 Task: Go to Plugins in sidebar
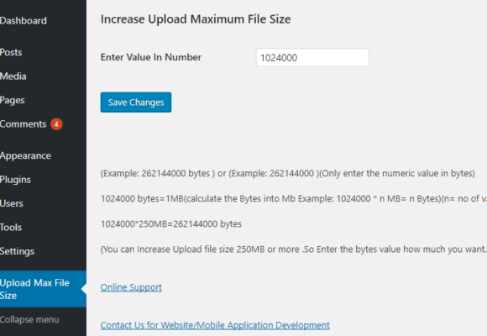tap(15, 180)
